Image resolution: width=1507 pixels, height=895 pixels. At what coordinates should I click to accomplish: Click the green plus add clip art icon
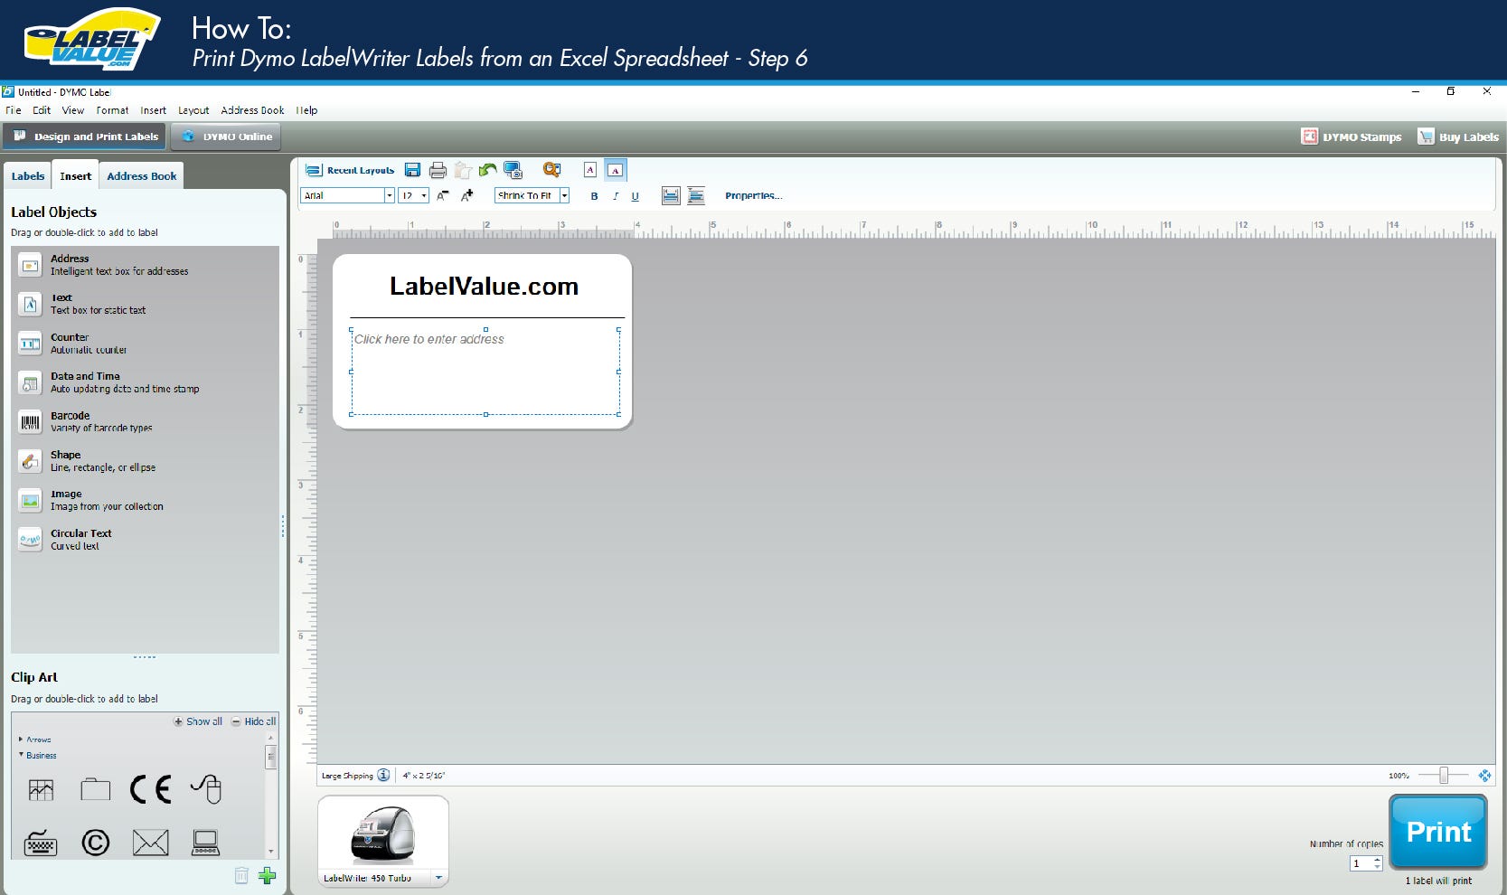(267, 875)
